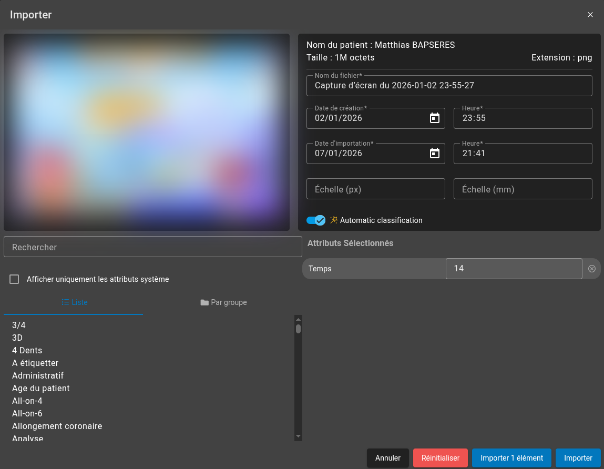This screenshot has width=604, height=469.
Task: Click the Automatic classification label text
Action: tap(381, 220)
